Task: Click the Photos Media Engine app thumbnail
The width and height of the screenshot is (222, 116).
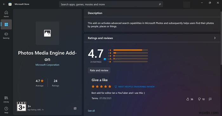Action: [x=47, y=33]
